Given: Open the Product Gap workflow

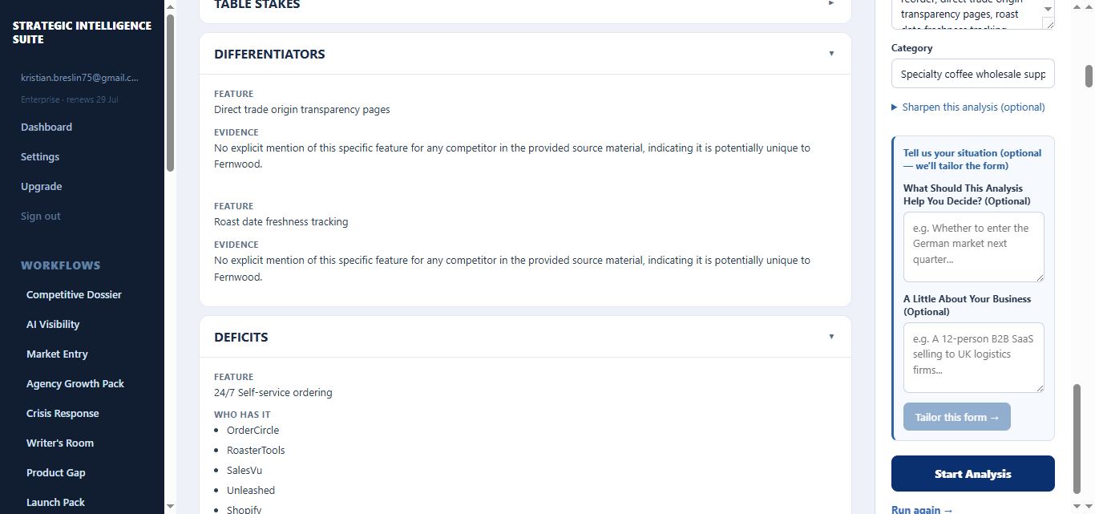Looking at the screenshot, I should point(56,472).
